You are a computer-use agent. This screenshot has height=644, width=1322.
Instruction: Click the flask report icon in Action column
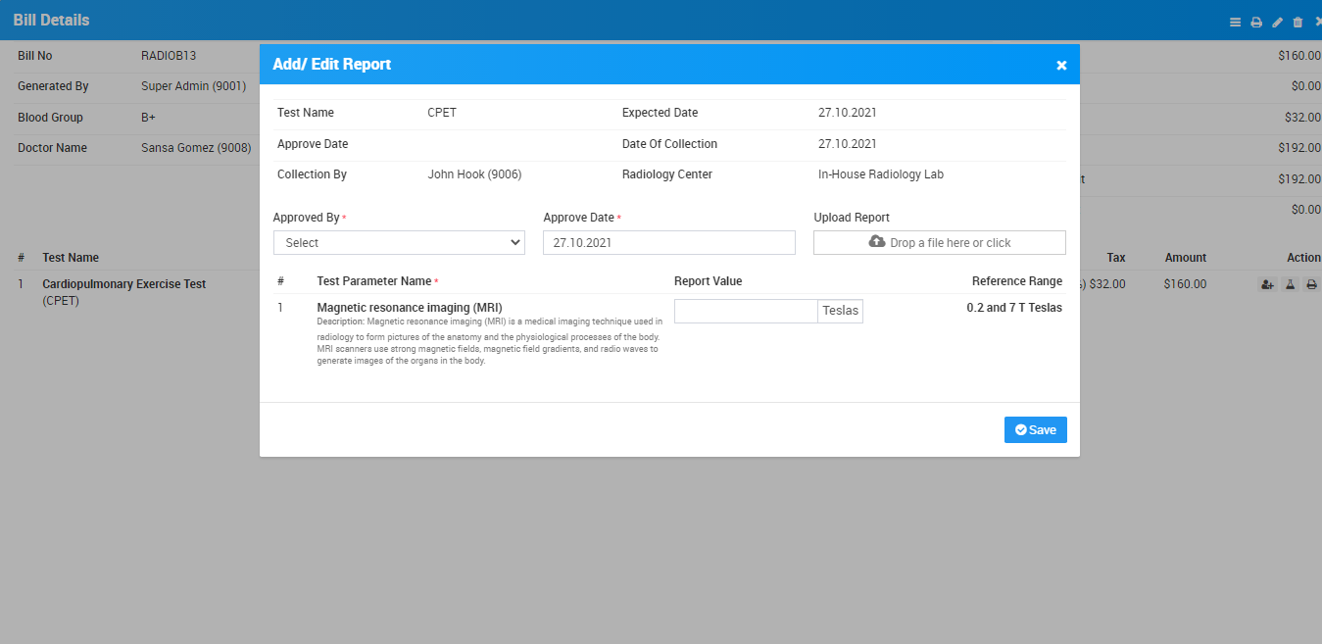click(1290, 284)
